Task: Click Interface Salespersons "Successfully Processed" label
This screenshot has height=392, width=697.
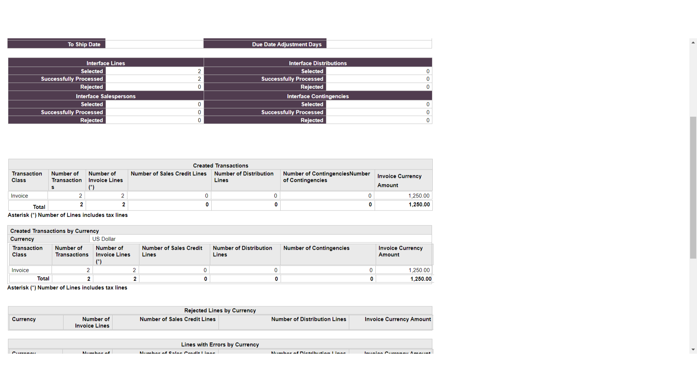Action: [72, 112]
